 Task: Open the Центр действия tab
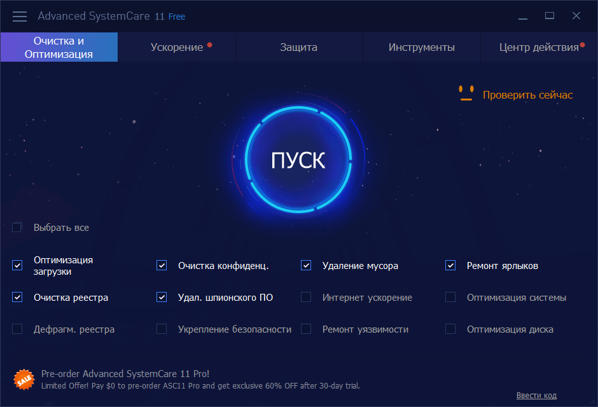point(539,47)
